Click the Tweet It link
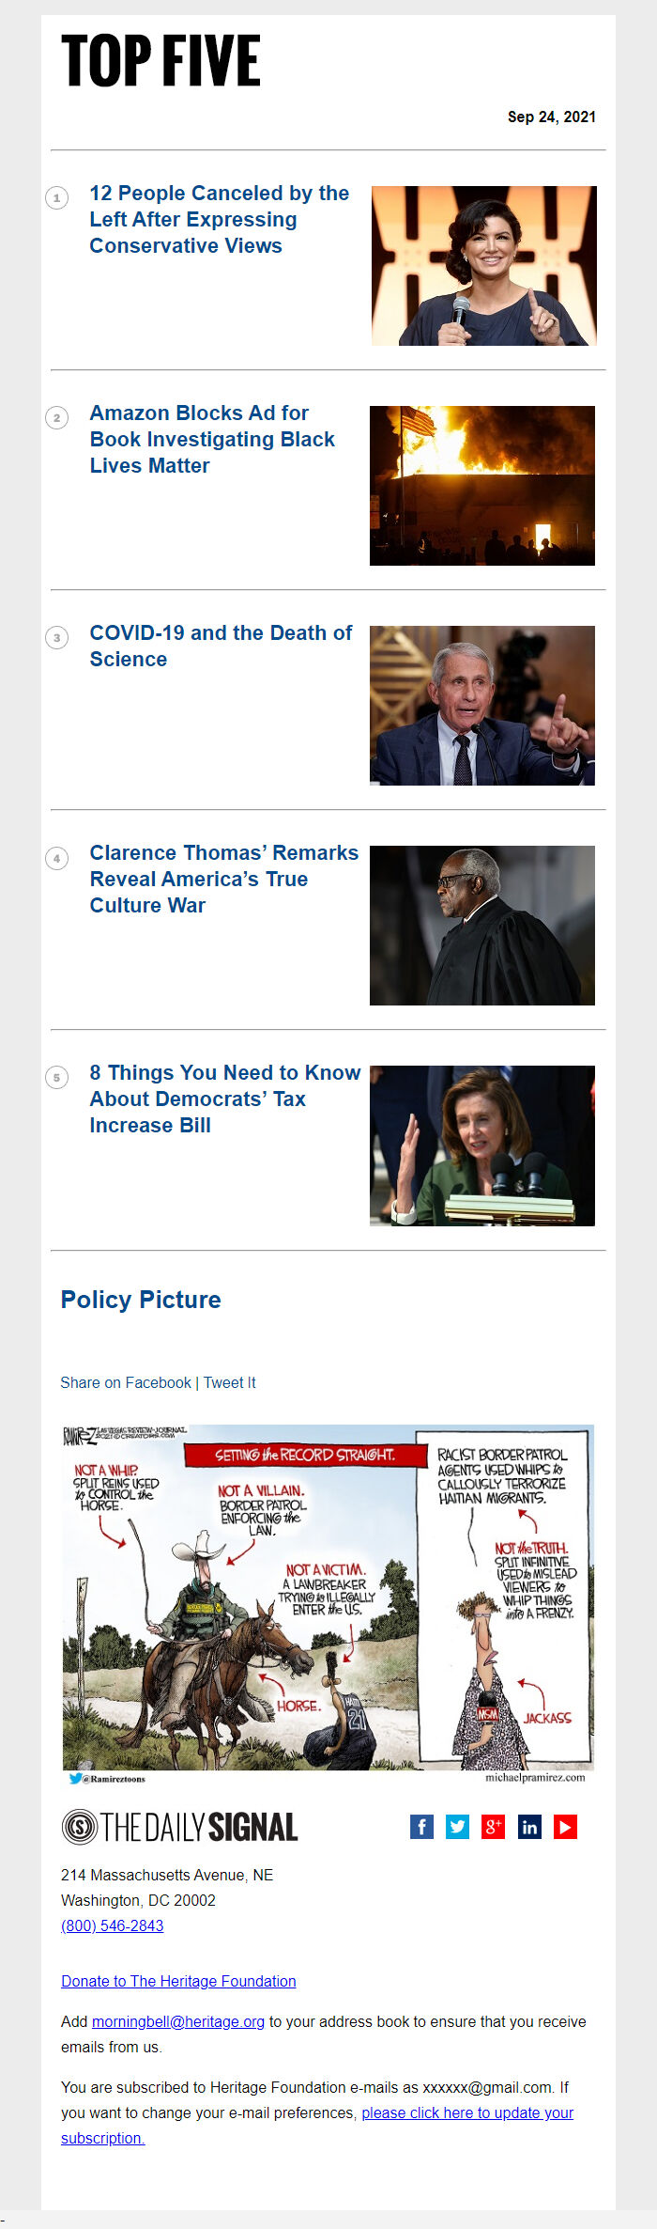Image resolution: width=657 pixels, height=2229 pixels. click(x=230, y=1382)
